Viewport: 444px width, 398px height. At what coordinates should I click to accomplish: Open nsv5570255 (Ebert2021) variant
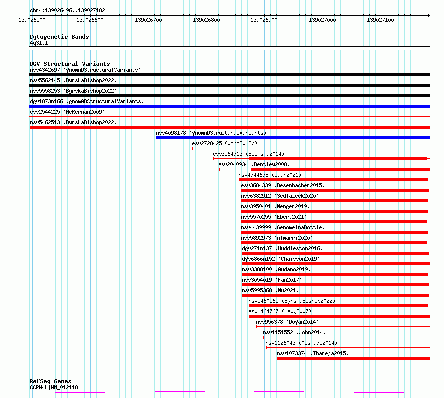point(274,217)
